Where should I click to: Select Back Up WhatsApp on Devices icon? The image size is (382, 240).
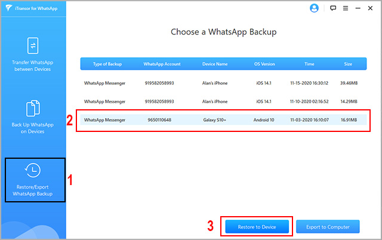click(33, 108)
